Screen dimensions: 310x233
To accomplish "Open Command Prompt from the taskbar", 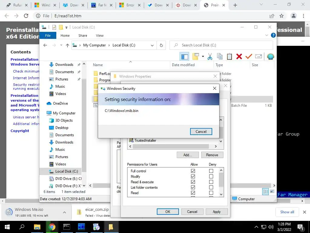I will pos(67,227).
